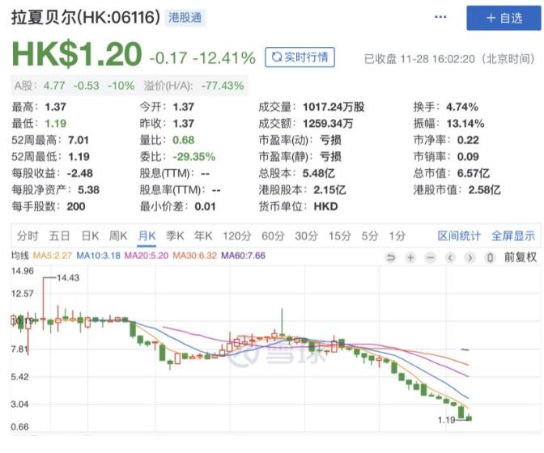
Task: Zoom out chart with minus icon
Action: [431, 257]
